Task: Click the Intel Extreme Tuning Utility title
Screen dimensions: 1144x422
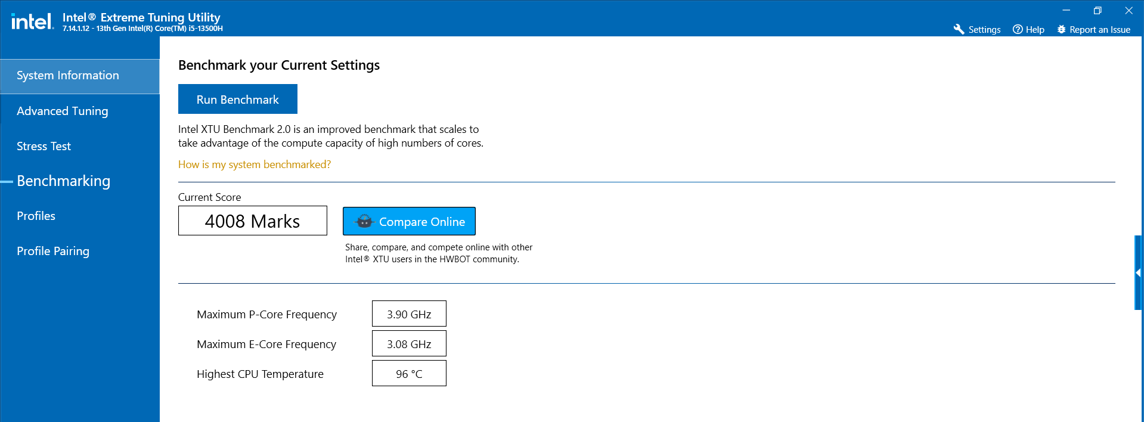Action: pyautogui.click(x=141, y=17)
